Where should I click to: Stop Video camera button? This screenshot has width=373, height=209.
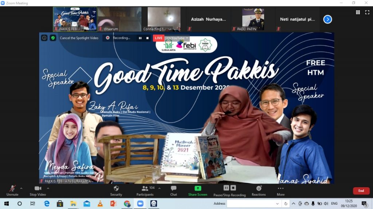(x=38, y=191)
